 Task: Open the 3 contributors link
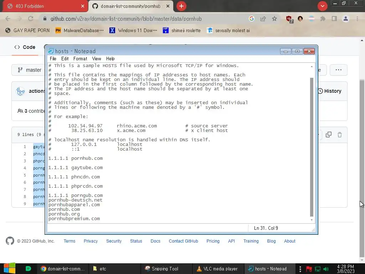pyautogui.click(x=31, y=111)
